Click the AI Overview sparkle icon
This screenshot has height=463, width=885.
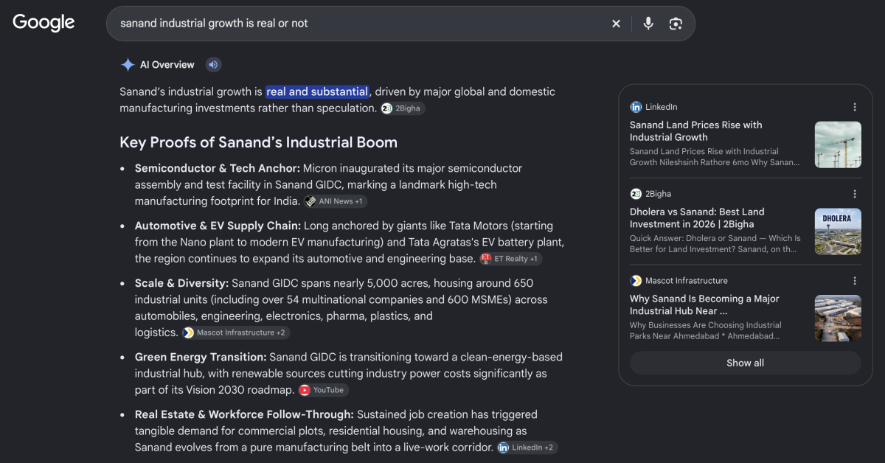pos(128,65)
